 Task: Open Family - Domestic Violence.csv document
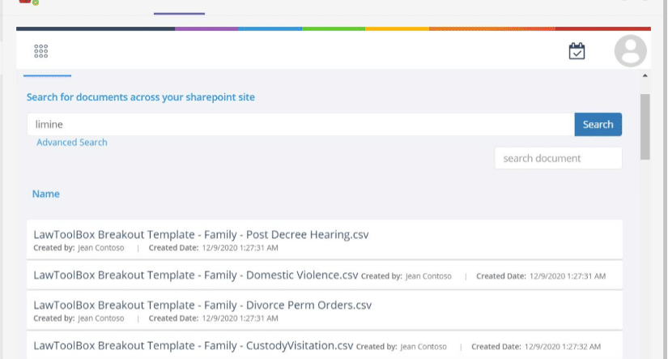(x=196, y=276)
